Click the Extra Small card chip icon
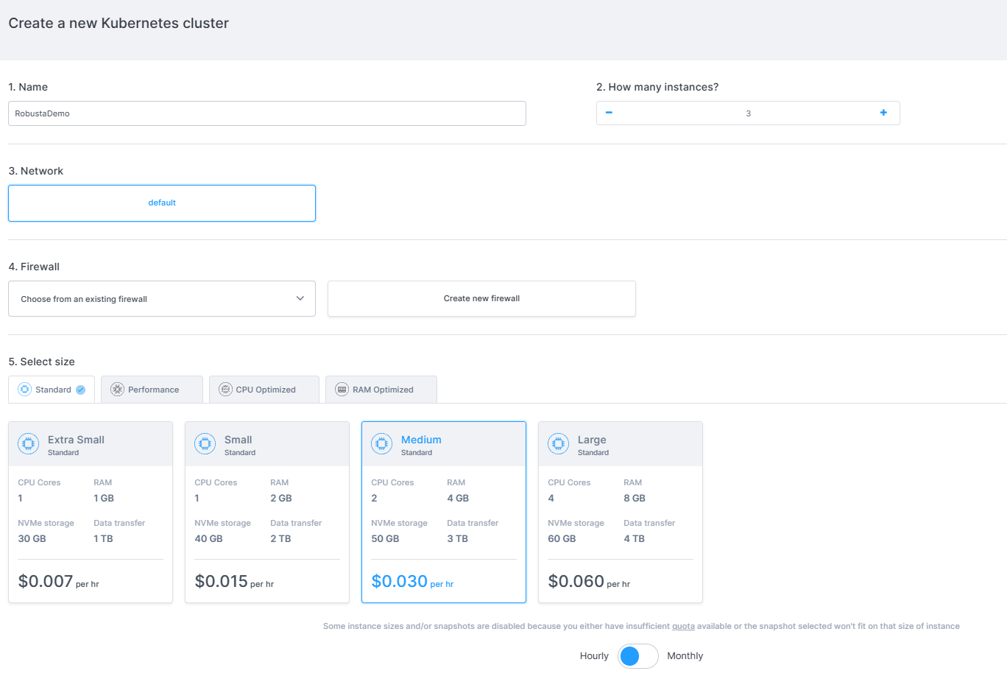The image size is (1007, 679). point(29,444)
